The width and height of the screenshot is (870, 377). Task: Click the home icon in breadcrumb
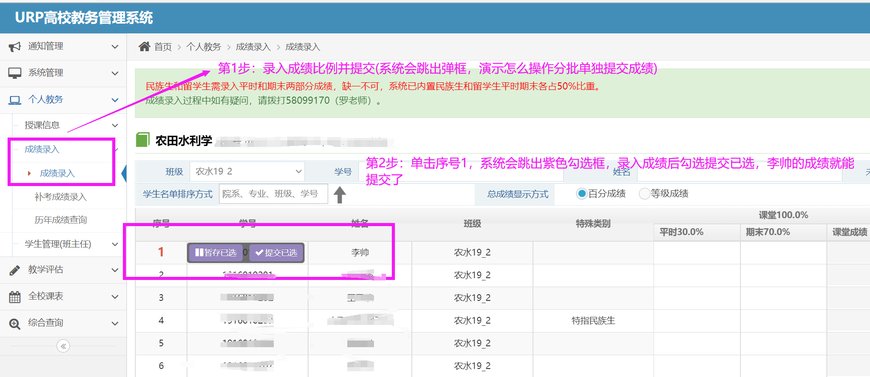(144, 47)
